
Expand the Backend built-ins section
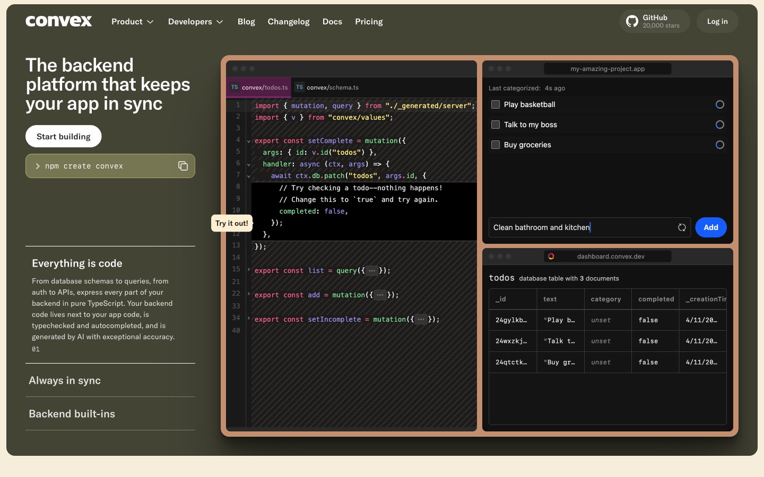(110, 414)
